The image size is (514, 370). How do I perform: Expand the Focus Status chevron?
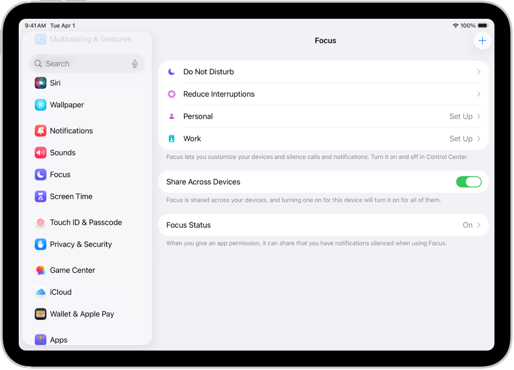point(478,225)
